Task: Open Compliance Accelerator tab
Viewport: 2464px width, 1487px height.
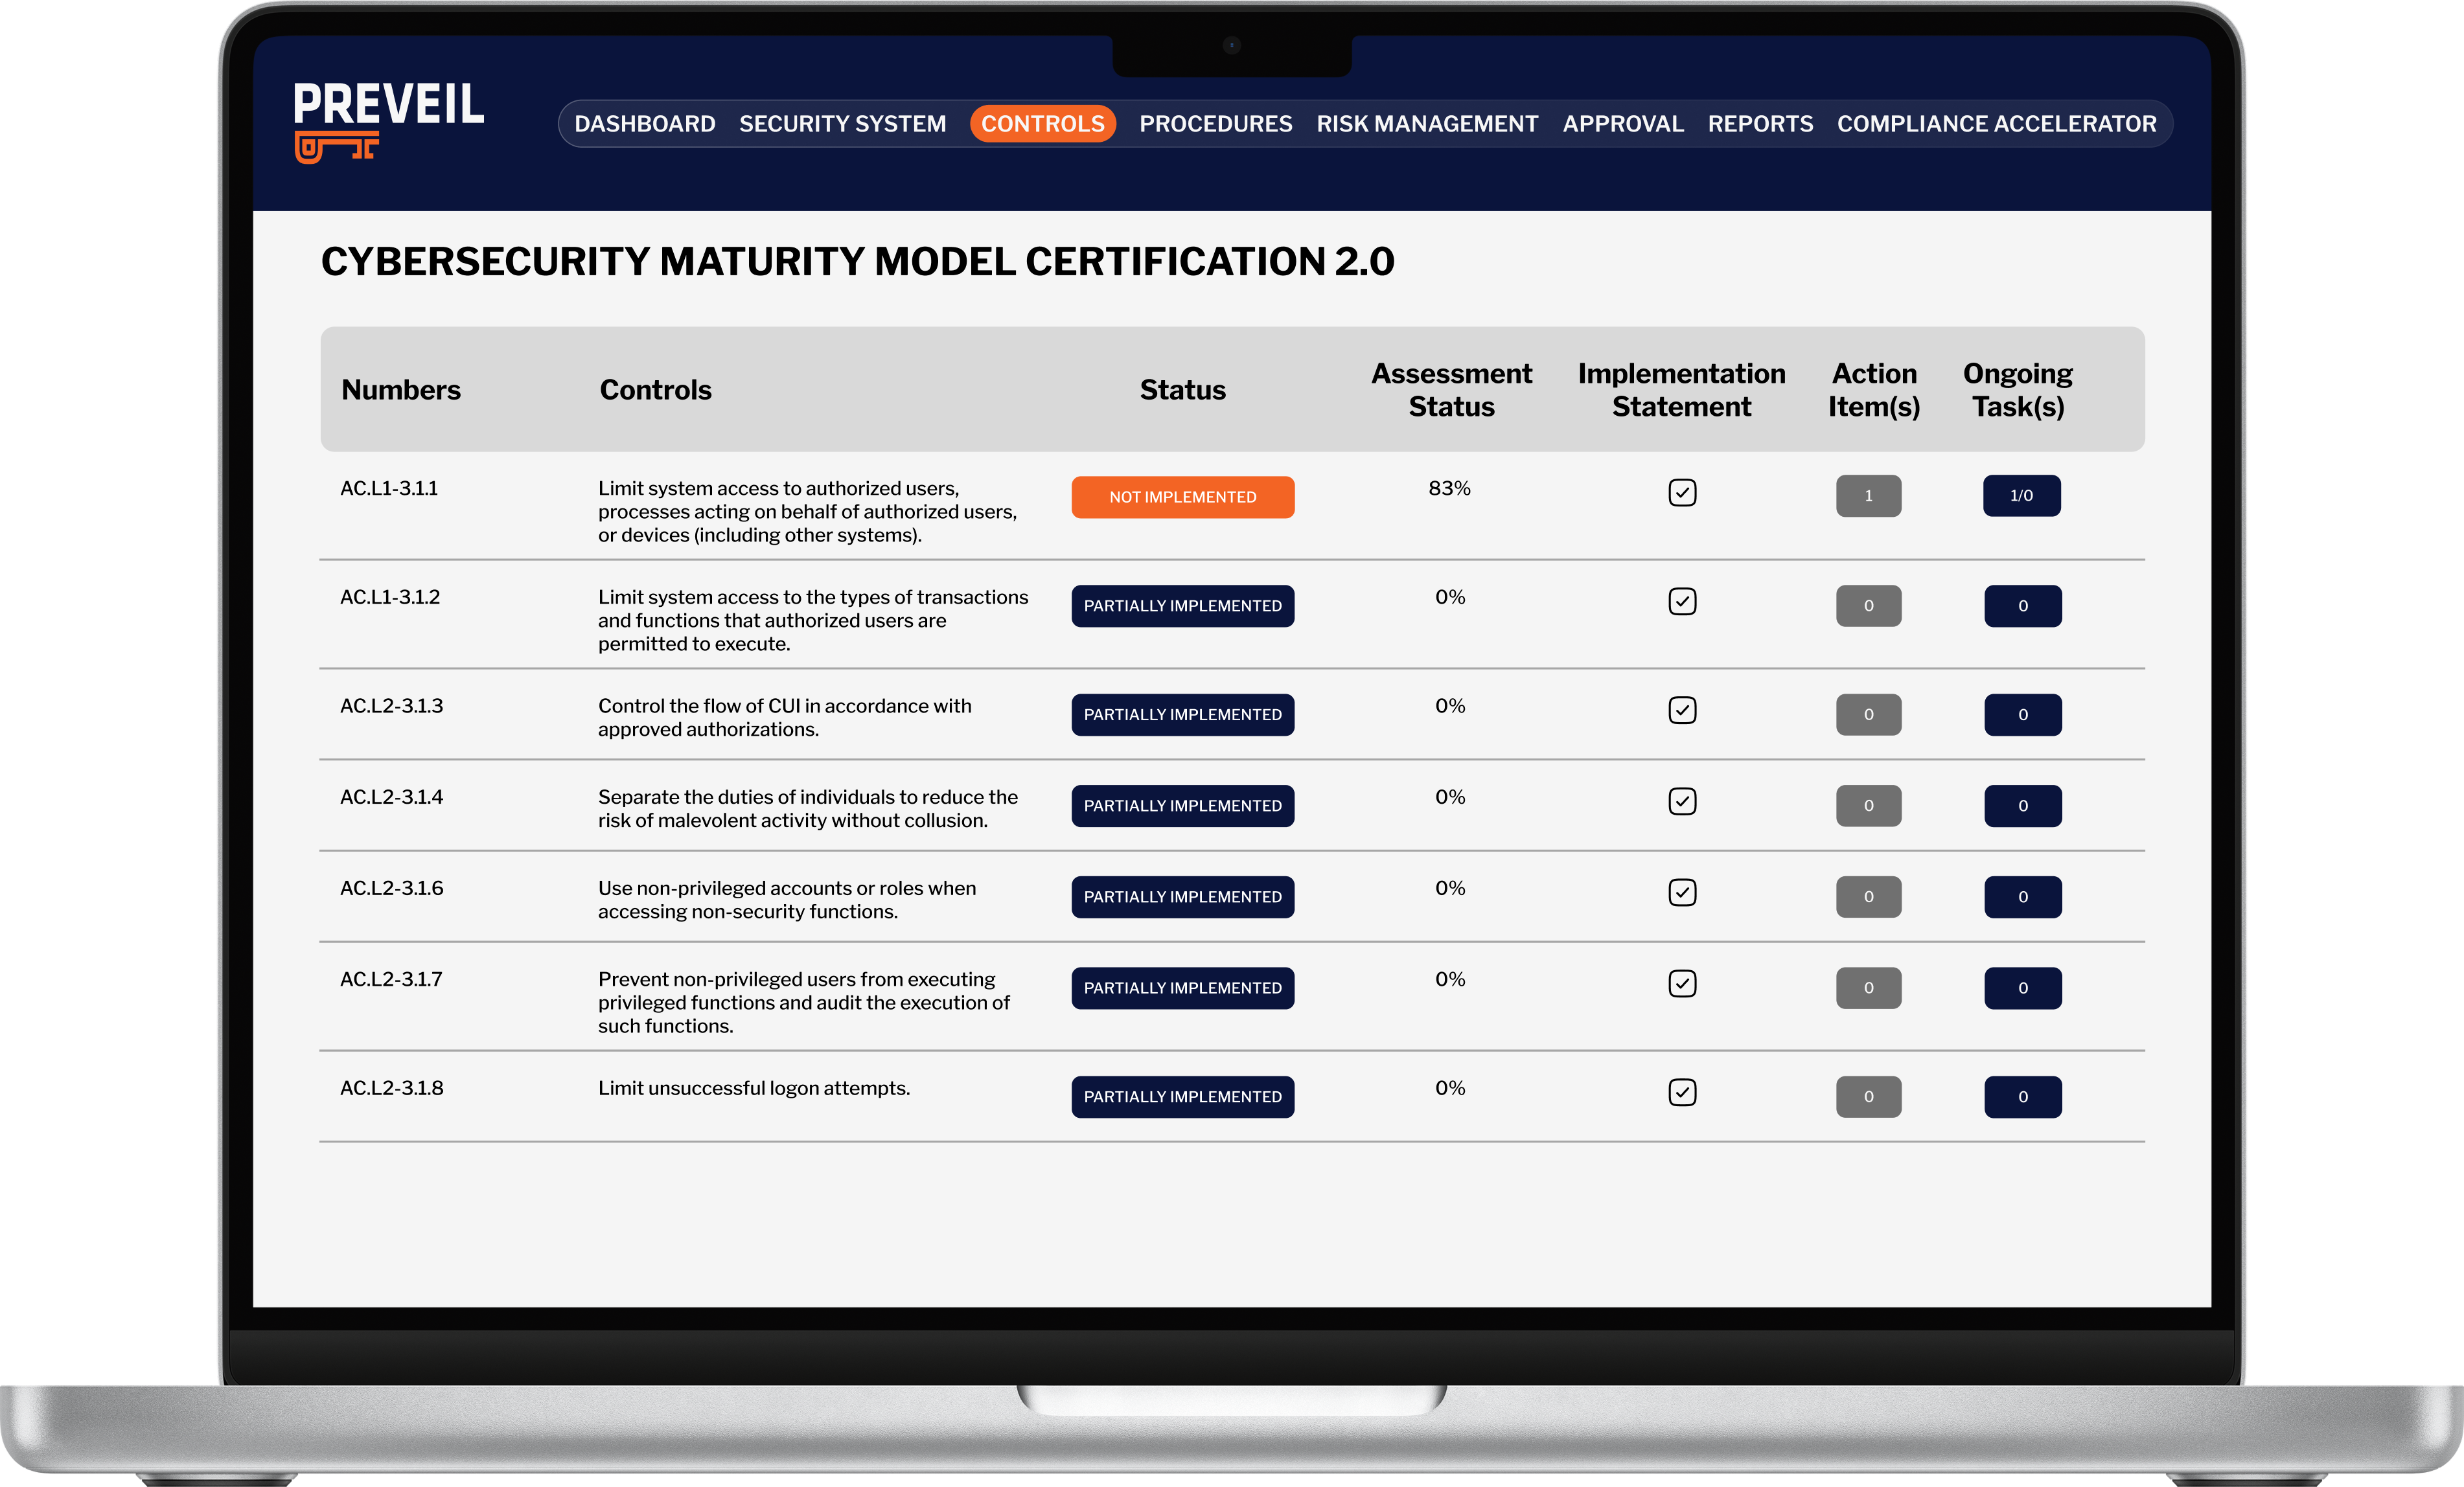Action: pyautogui.click(x=1997, y=124)
